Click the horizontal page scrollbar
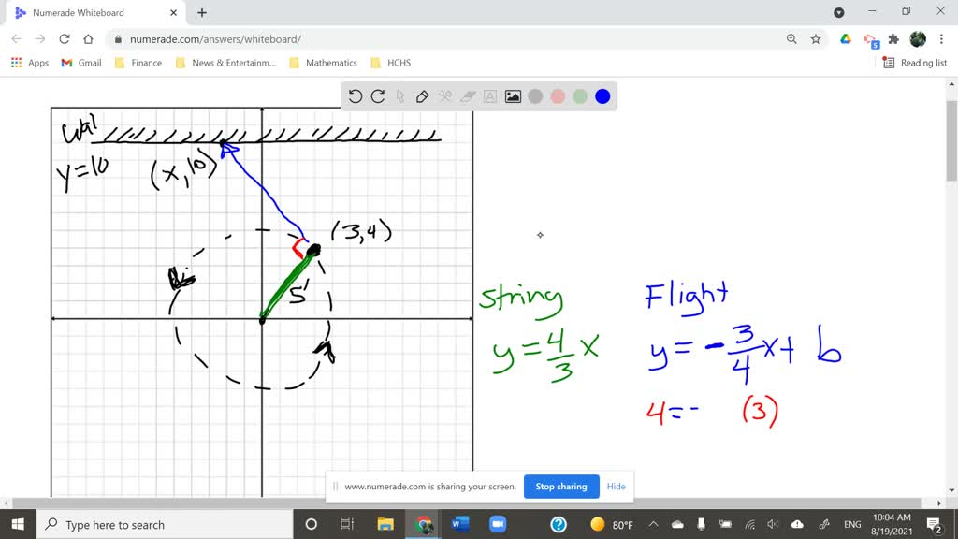Screen dimensions: 958x539 point(466,503)
